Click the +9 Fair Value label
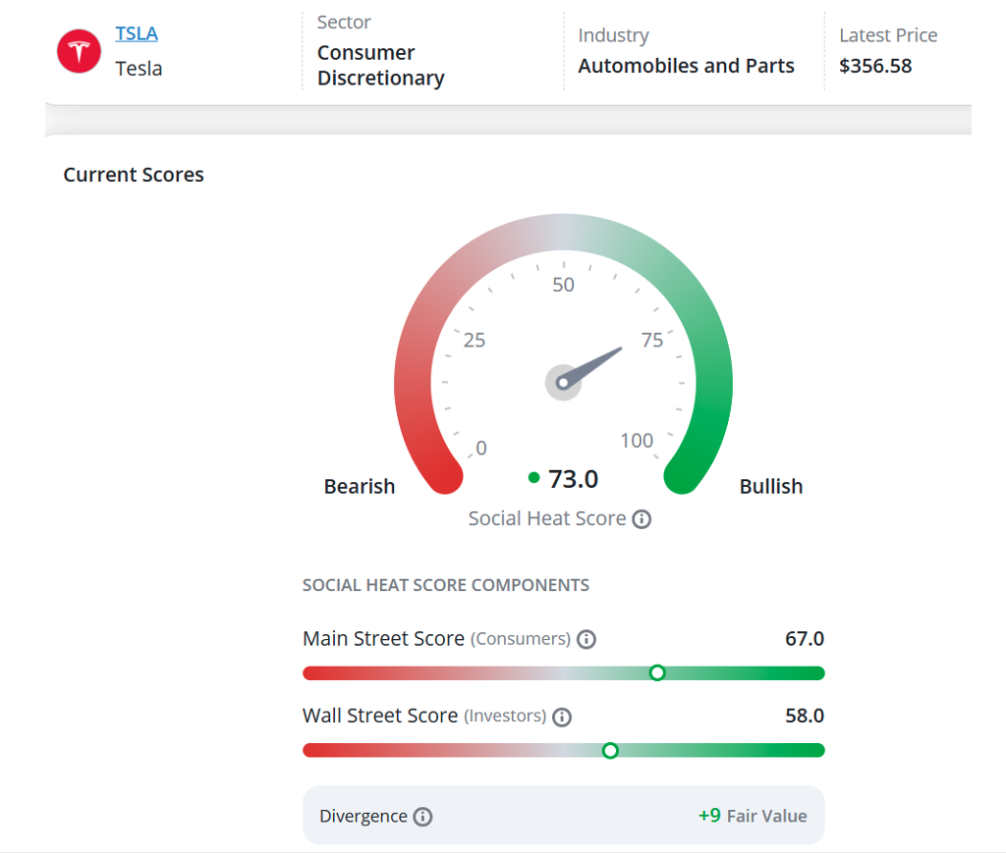Viewport: 1006px width, 853px height. point(752,816)
